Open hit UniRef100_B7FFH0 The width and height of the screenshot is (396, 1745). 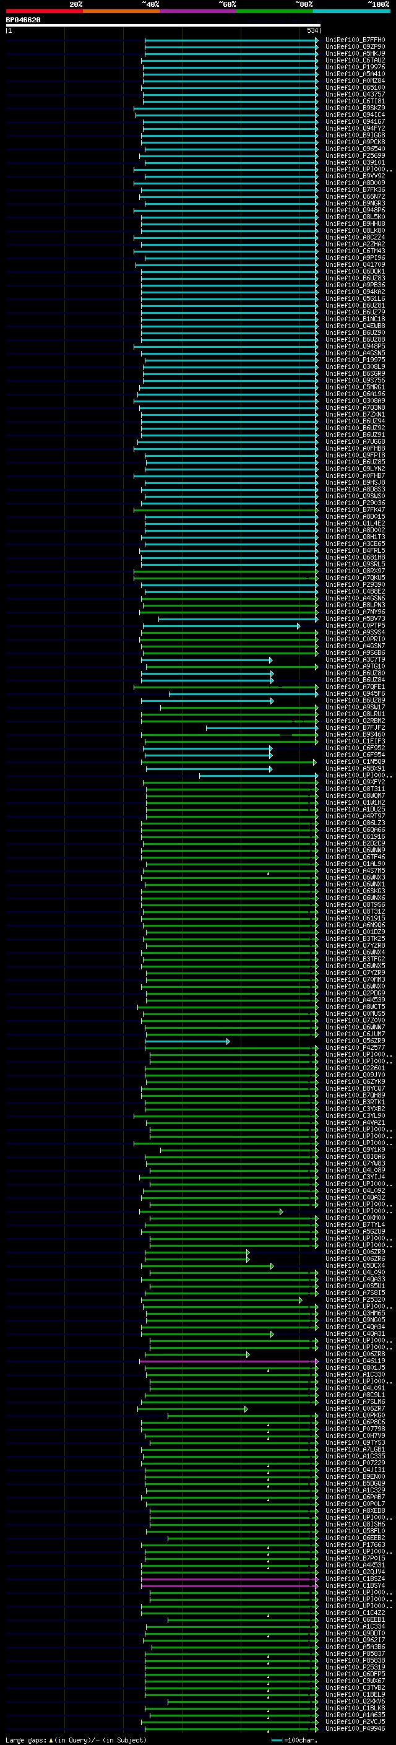(x=355, y=40)
